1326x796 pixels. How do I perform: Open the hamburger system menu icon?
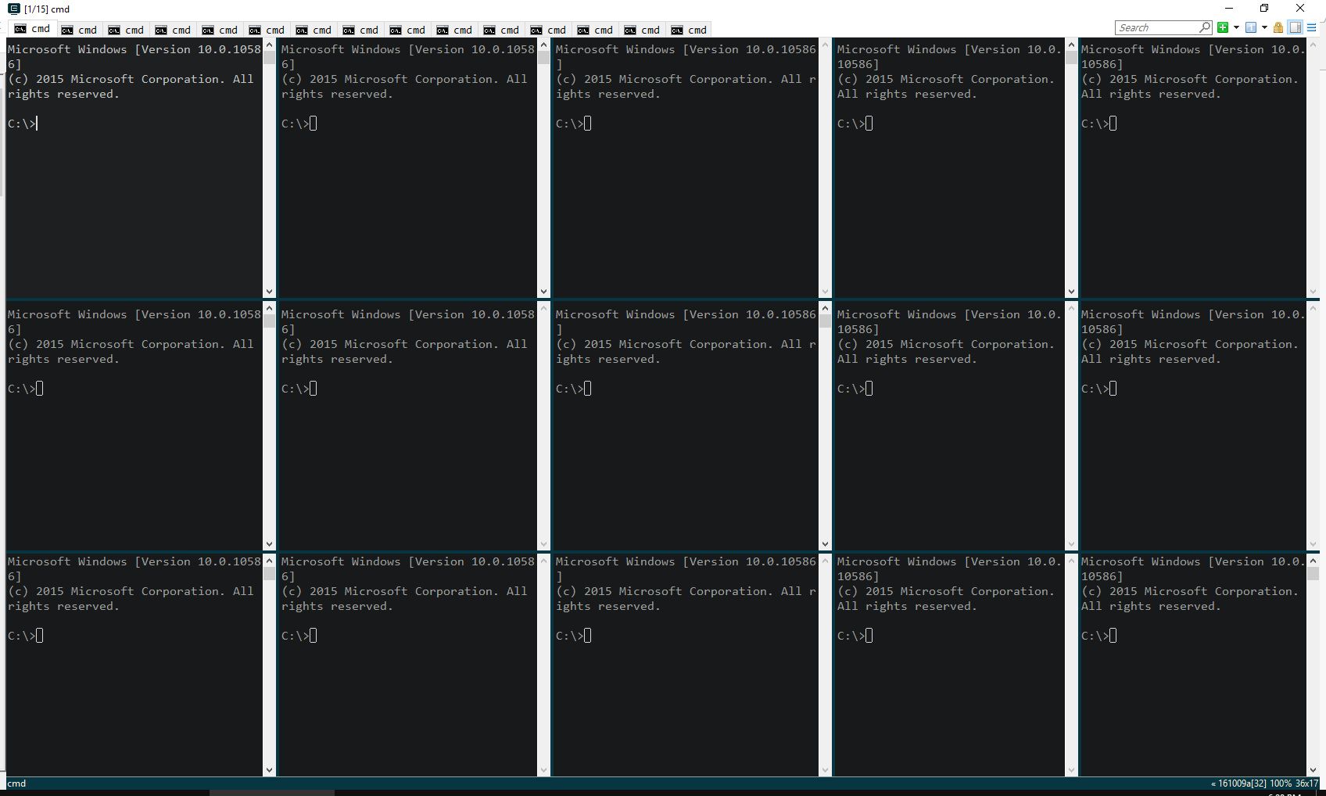click(x=1312, y=27)
